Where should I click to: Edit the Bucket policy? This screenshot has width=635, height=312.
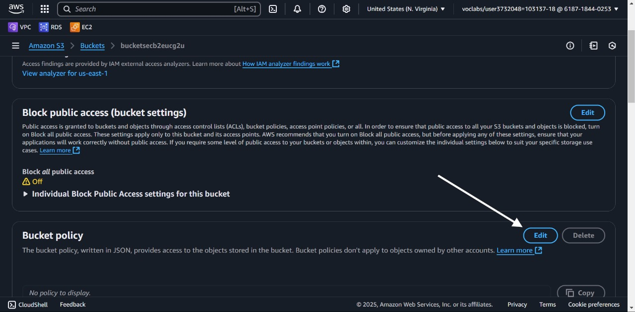click(x=540, y=236)
